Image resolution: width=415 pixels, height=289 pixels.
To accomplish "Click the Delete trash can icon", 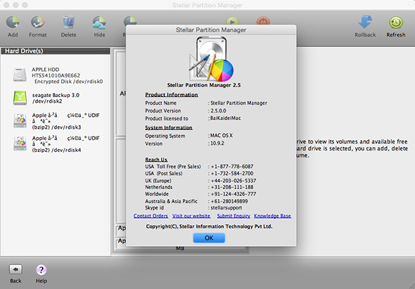I will pyautogui.click(x=68, y=23).
